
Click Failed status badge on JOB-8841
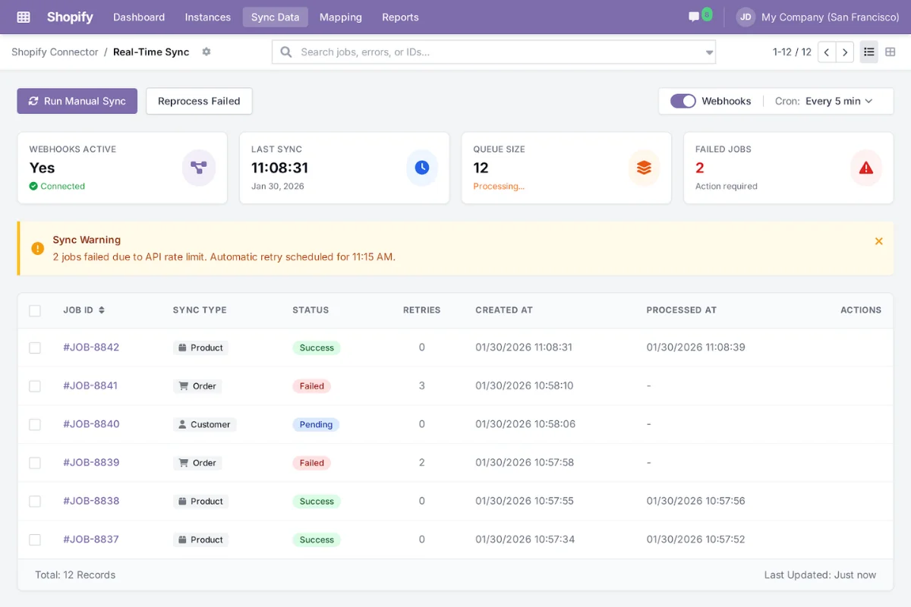click(311, 386)
